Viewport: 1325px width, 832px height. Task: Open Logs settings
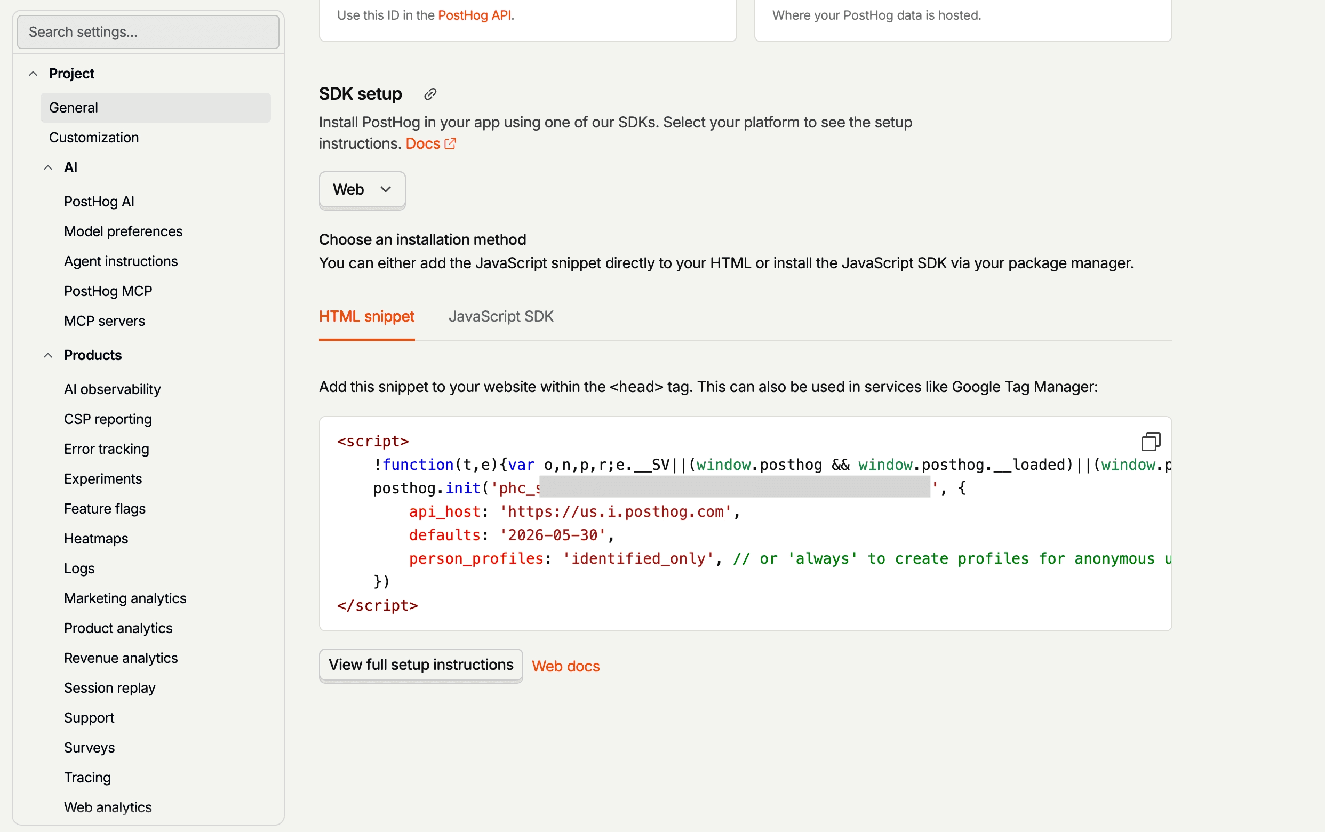click(x=163, y=569)
